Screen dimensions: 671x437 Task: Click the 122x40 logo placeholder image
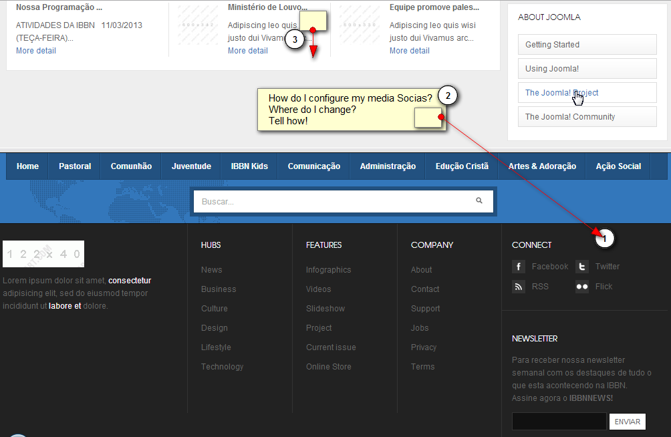[43, 254]
